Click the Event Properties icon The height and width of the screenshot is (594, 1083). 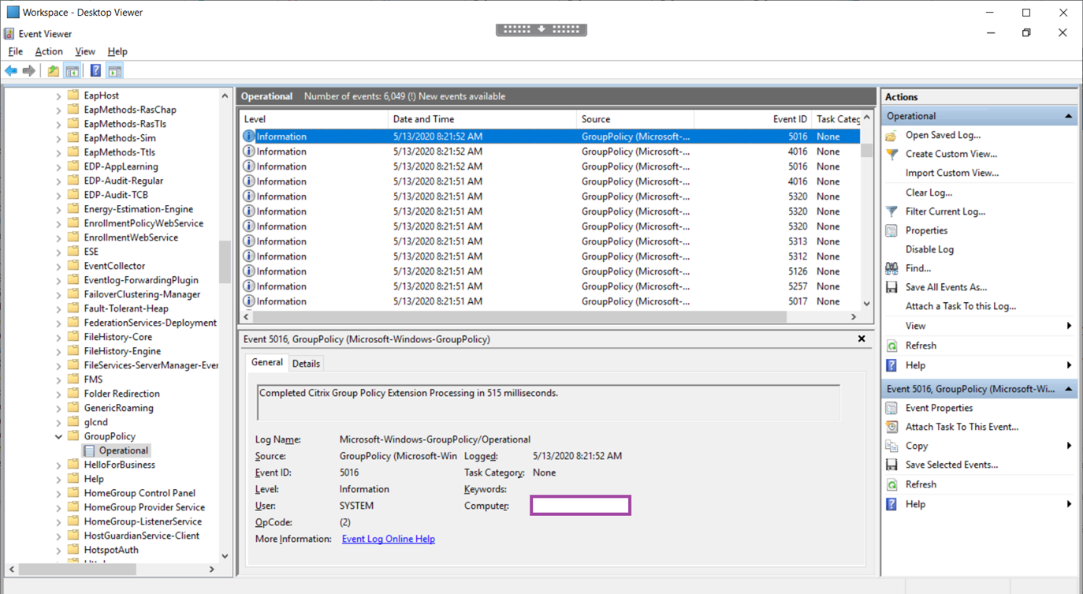coord(891,408)
